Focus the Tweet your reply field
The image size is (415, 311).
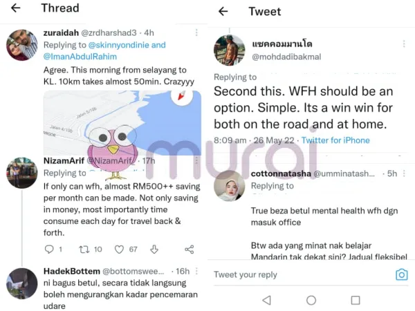[x=302, y=274]
